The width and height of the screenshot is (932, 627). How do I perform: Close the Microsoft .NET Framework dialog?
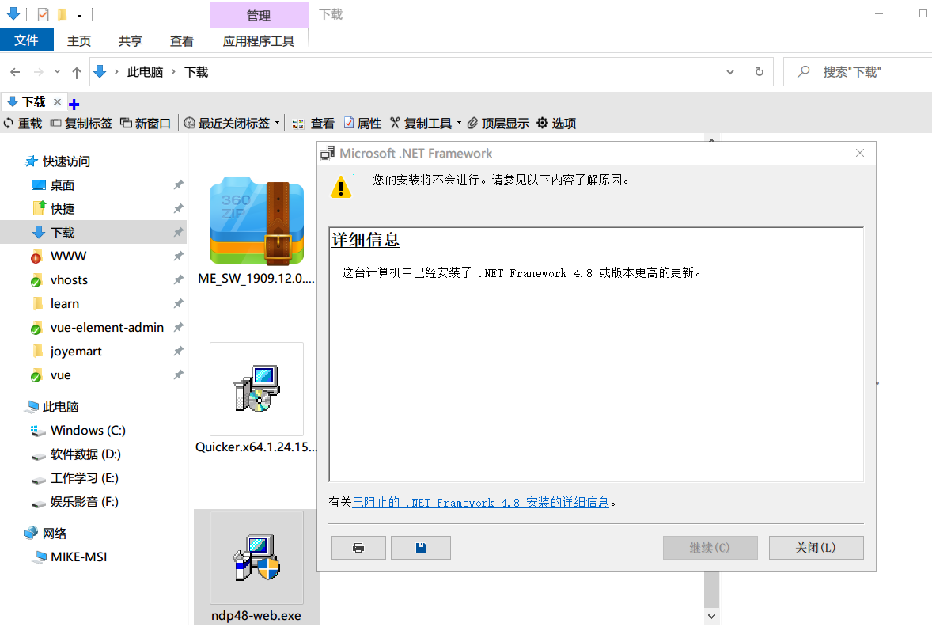pyautogui.click(x=860, y=153)
